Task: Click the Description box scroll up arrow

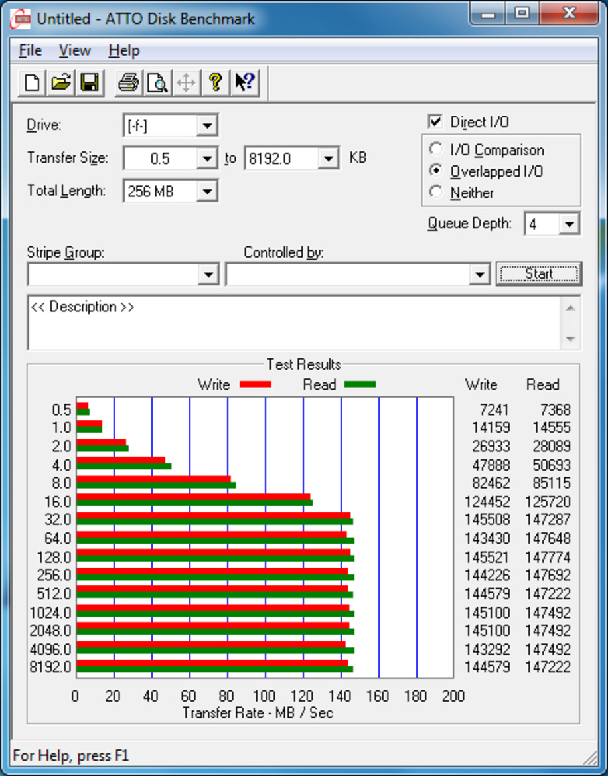Action: (570, 308)
